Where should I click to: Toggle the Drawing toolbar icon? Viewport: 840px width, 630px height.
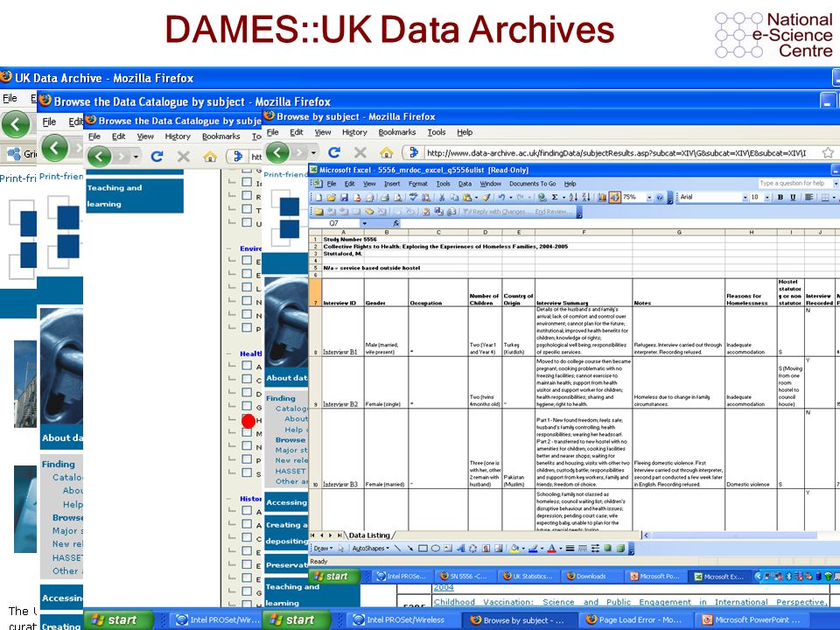coord(614,197)
